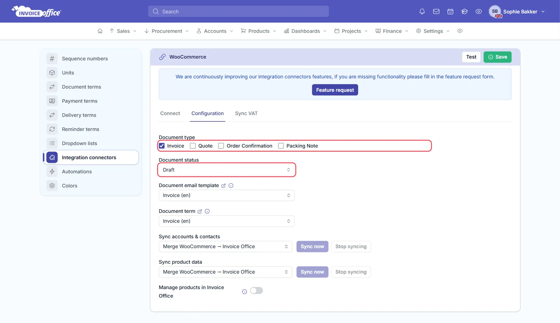Click info icon beside Document term

207,211
